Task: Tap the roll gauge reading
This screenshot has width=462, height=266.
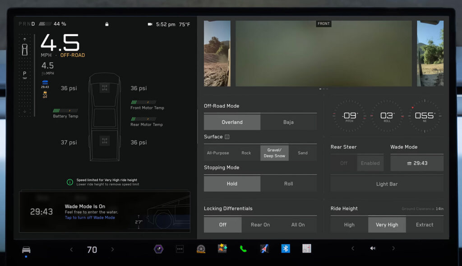Action: pos(387,116)
